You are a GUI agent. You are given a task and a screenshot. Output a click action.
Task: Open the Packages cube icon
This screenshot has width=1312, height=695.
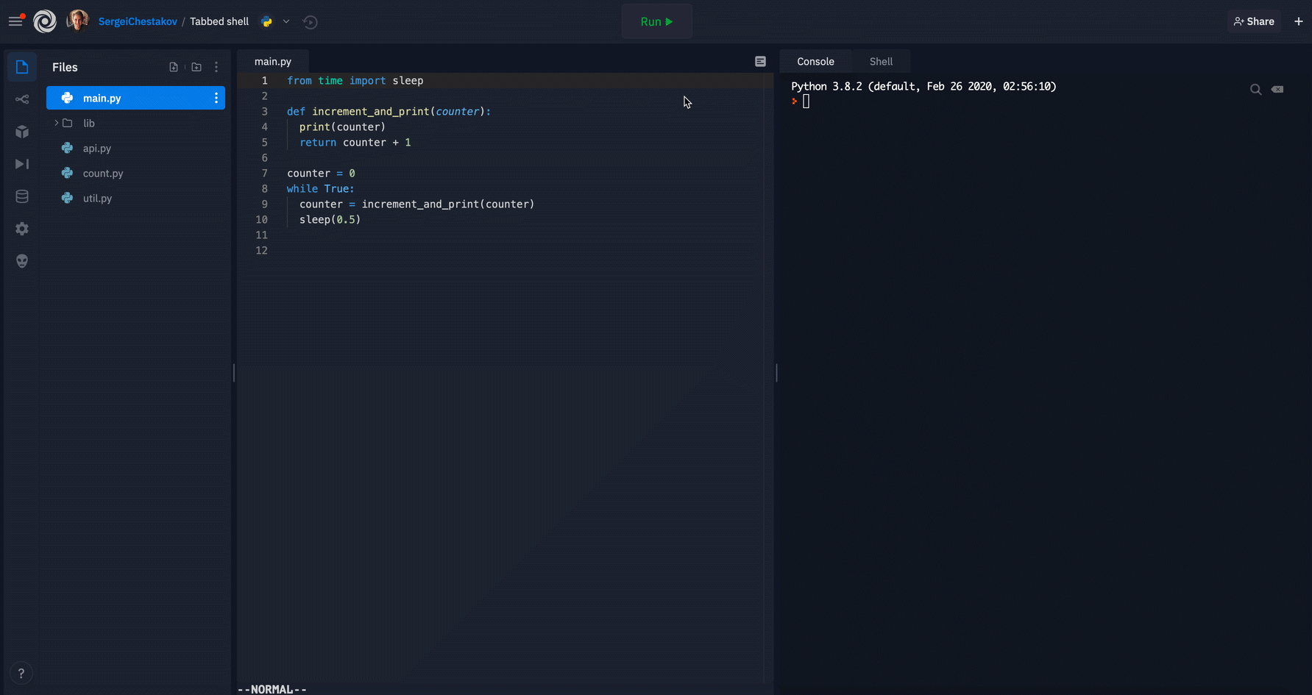(x=22, y=132)
